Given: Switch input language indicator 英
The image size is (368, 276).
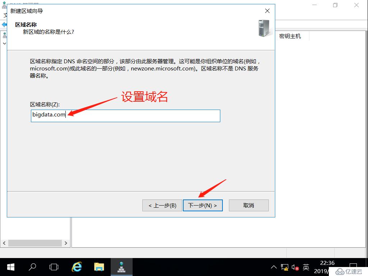Looking at the screenshot, I should point(306,267).
